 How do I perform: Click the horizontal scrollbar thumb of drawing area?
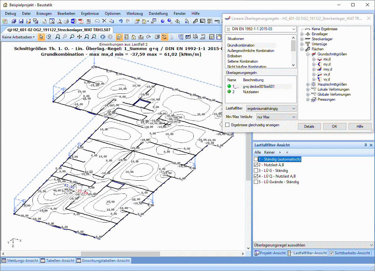click(x=121, y=254)
